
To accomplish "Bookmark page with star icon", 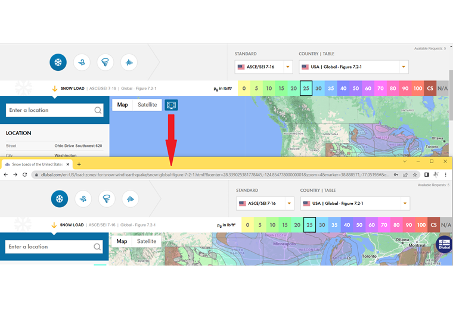I will (x=415, y=174).
